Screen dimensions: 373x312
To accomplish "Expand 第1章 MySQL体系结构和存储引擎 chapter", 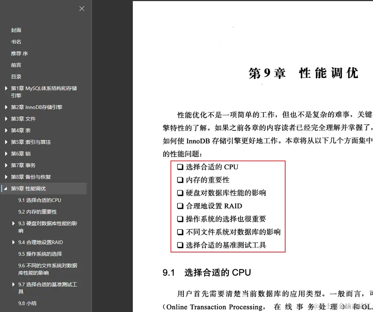I will pyautogui.click(x=6, y=88).
